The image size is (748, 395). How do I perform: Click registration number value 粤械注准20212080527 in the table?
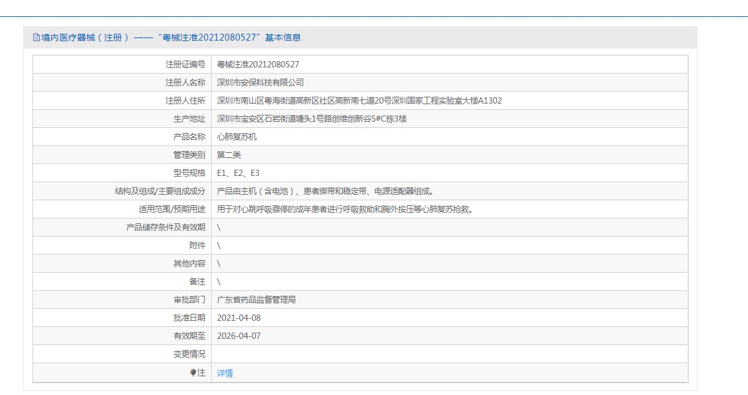tap(258, 64)
